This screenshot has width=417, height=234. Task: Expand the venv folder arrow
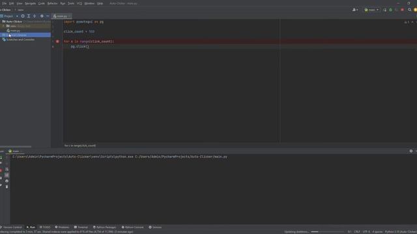[x=3, y=26]
